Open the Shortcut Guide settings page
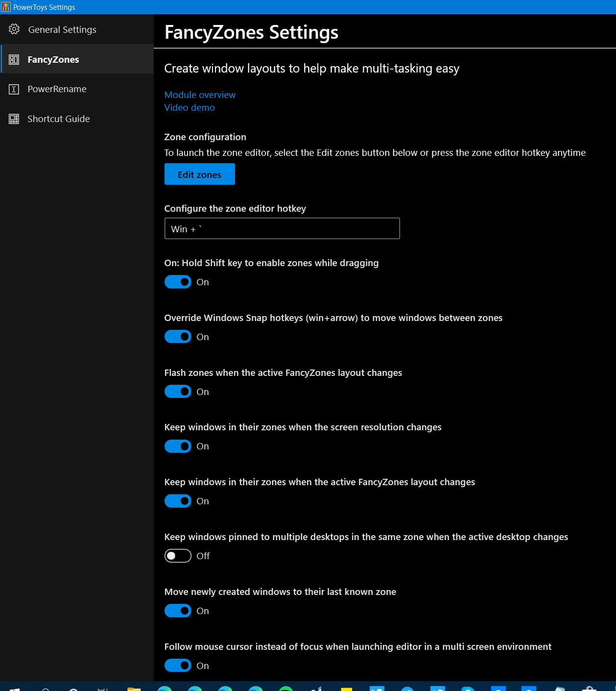Screen dimensions: 616x691 tap(58, 118)
